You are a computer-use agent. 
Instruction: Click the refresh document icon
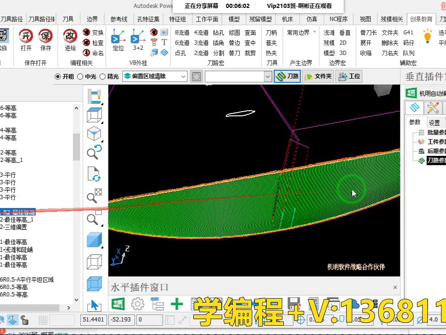pyautogui.click(x=94, y=174)
